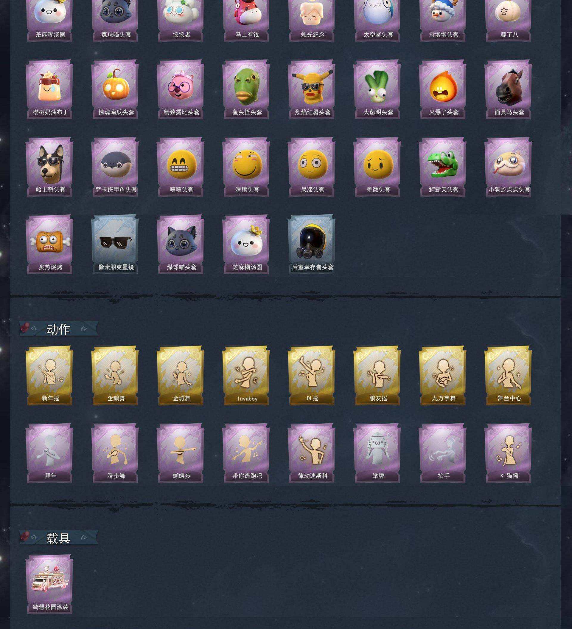This screenshot has width=572, height=629.
Task: Choose the 烈焰红唇头套 yellow mask card
Action: pyautogui.click(x=312, y=89)
